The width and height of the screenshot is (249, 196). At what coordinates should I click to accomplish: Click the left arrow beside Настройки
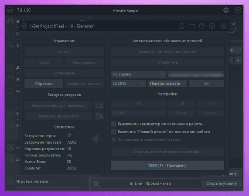(x=113, y=94)
